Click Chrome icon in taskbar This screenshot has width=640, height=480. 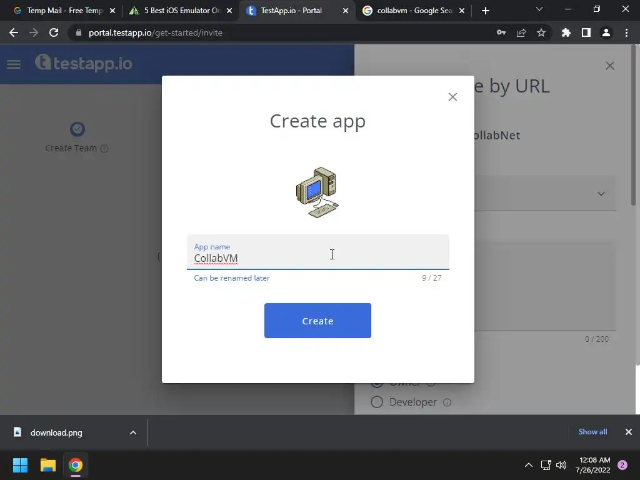coord(76,465)
